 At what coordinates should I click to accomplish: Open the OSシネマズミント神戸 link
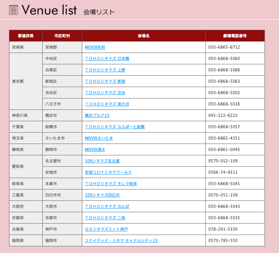[x=106, y=229]
